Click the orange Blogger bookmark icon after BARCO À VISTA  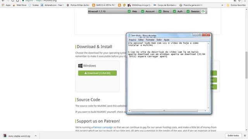pyautogui.click(x=119, y=5)
